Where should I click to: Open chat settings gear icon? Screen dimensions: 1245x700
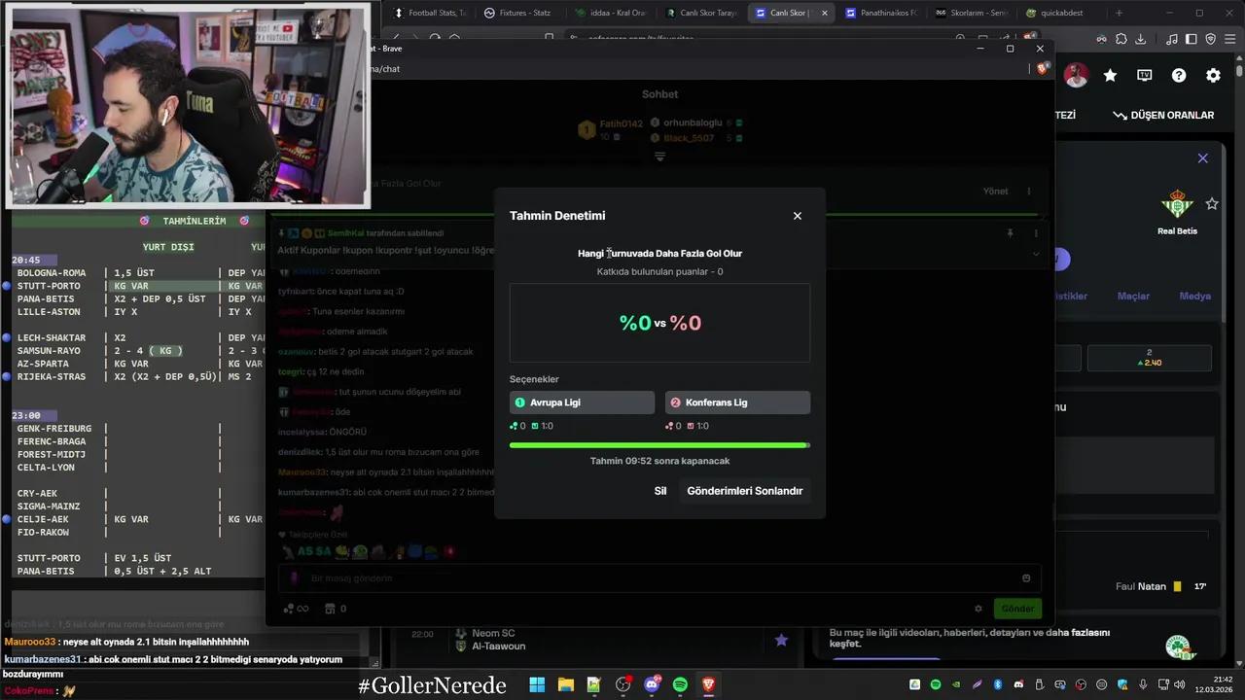pyautogui.click(x=978, y=609)
